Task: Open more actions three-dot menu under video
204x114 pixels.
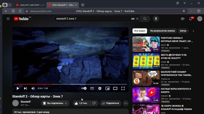Action: tap(126, 103)
